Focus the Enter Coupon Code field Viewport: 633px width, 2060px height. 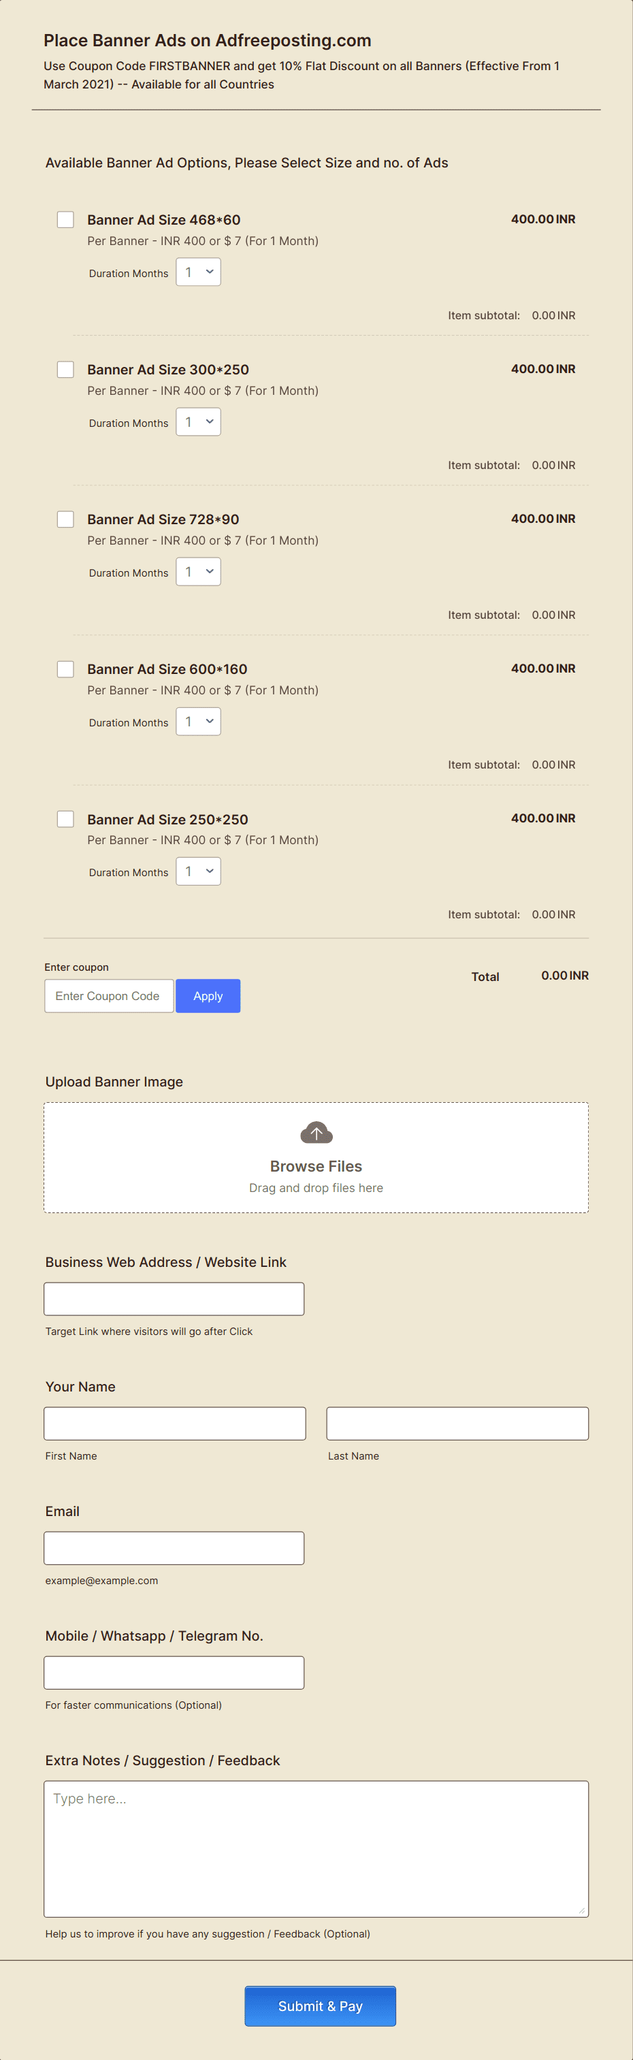tap(109, 995)
